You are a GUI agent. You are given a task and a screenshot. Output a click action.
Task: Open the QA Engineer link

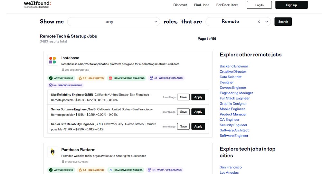229,120
